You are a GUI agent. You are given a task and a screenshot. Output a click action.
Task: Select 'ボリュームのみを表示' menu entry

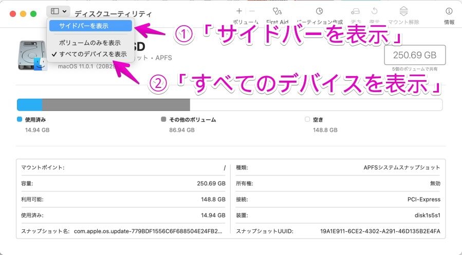(89, 43)
